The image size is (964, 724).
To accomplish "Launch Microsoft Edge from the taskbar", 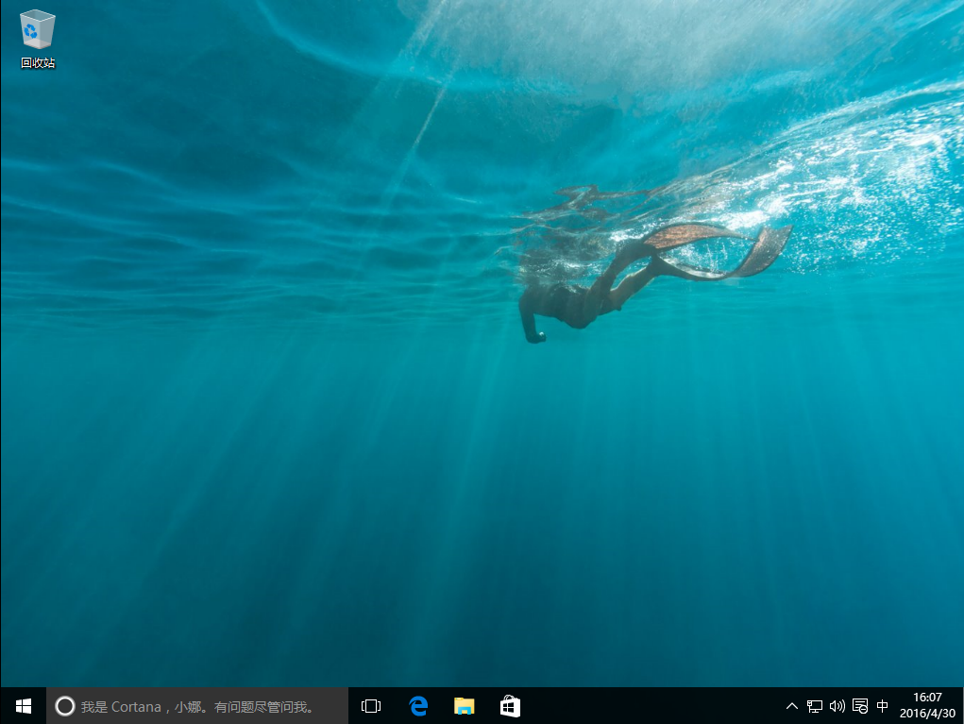I will point(418,706).
